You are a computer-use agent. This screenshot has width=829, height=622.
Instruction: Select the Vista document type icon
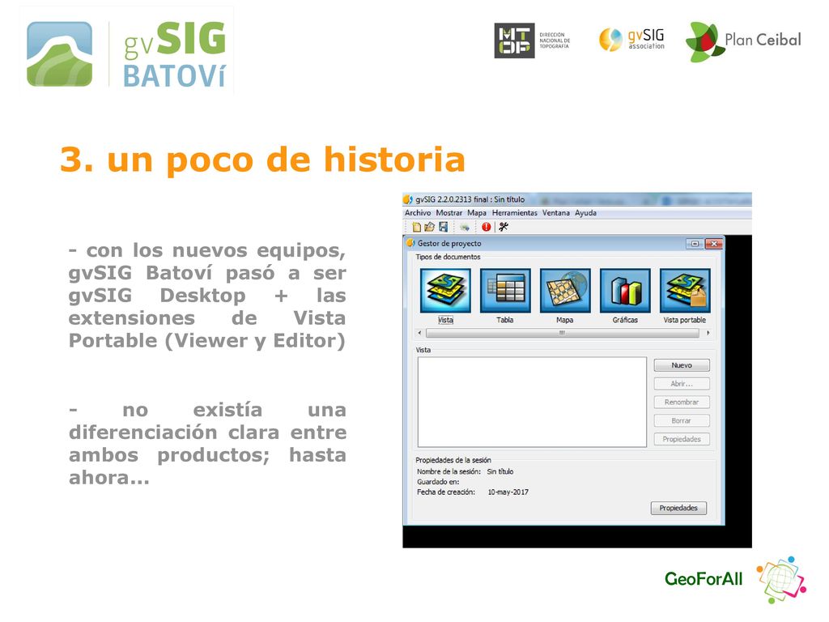pos(445,291)
